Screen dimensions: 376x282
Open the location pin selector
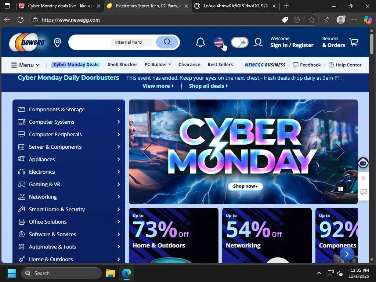pyautogui.click(x=57, y=43)
